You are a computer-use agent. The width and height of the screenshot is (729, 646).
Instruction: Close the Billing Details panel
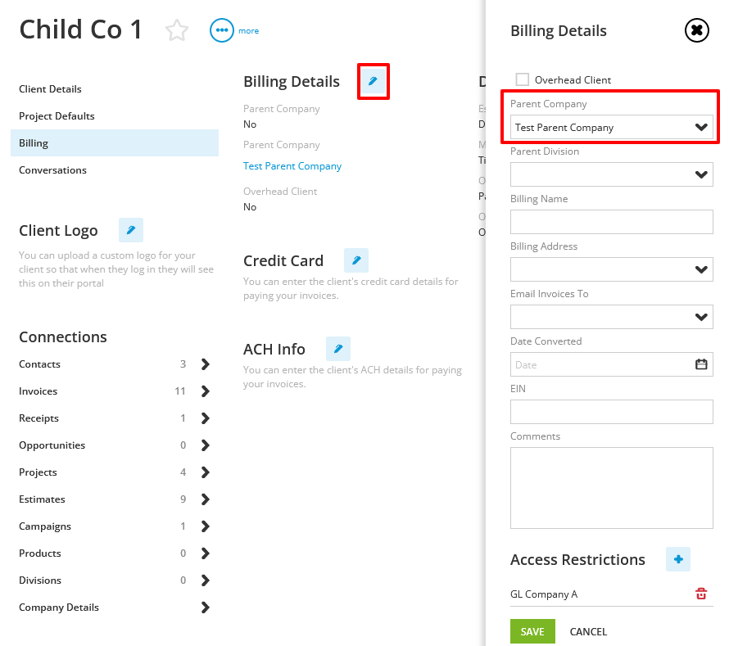[696, 30]
